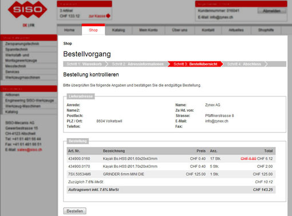
Task: Click the SISO logo
Action: pos(27,9)
